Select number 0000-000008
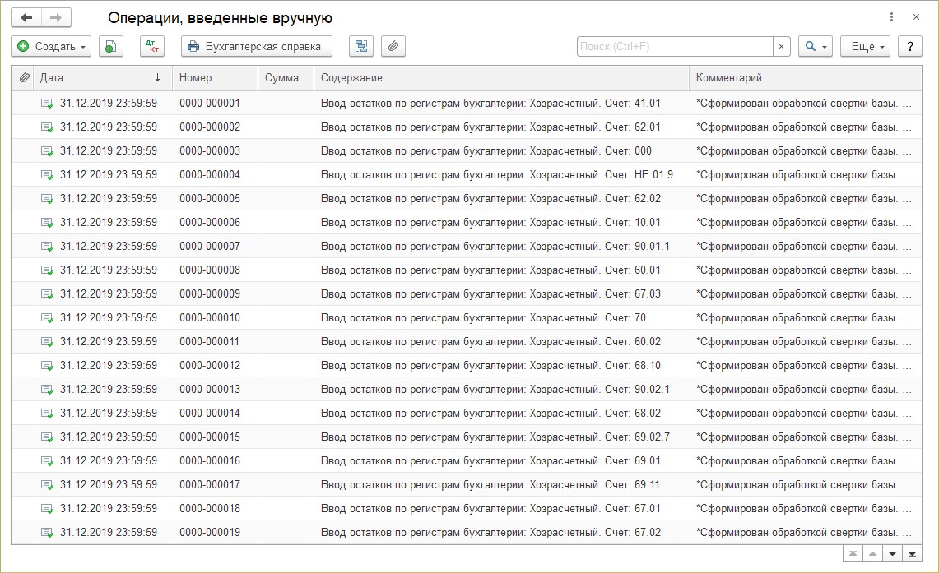Image resolution: width=939 pixels, height=573 pixels. (210, 270)
